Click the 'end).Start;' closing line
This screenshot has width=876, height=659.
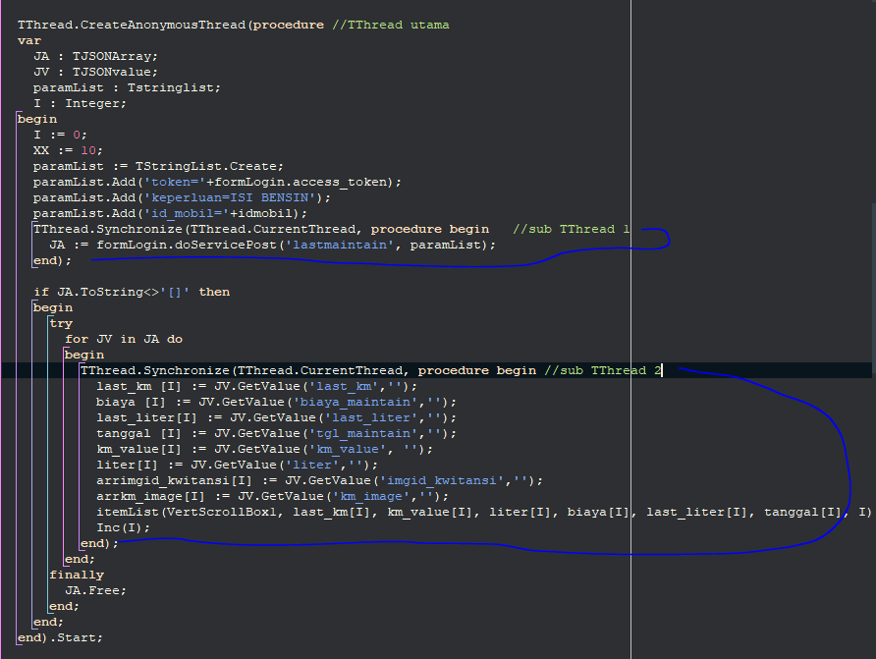coord(60,637)
